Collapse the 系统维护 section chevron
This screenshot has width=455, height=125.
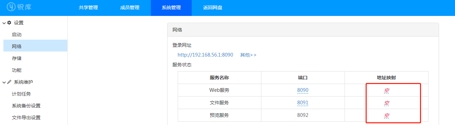click(x=4, y=82)
